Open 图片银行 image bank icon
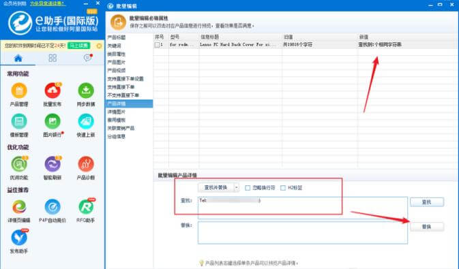This screenshot has height=269, width=459. (53, 121)
